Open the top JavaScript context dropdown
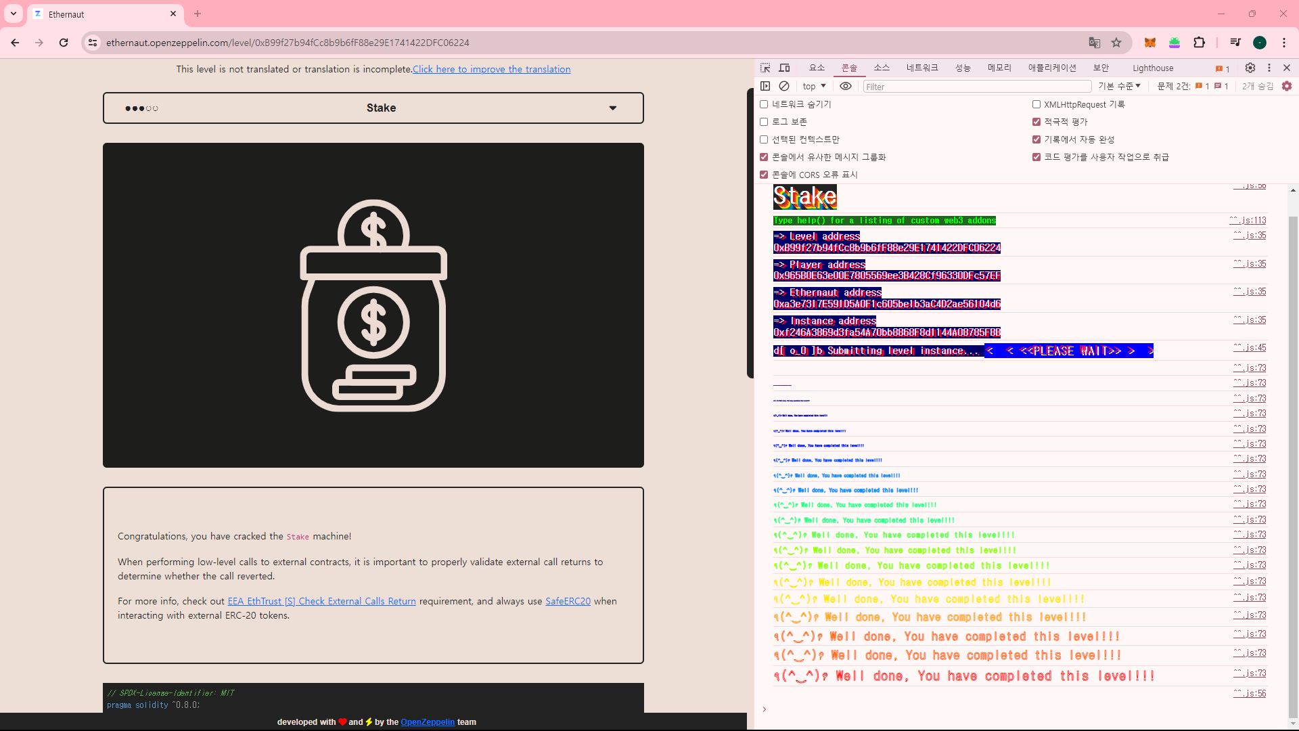The width and height of the screenshot is (1299, 731). tap(814, 86)
